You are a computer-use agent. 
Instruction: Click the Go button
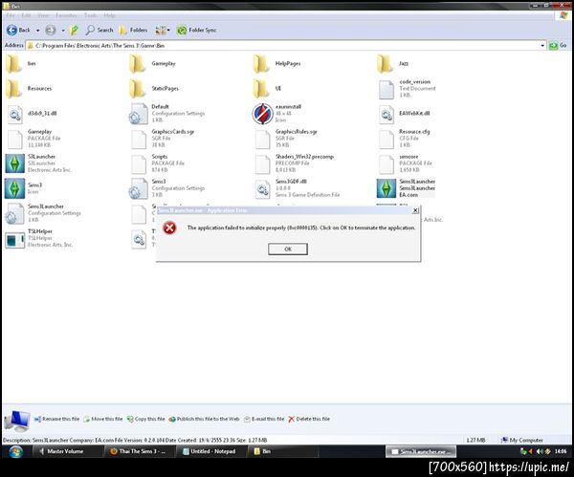(x=559, y=45)
